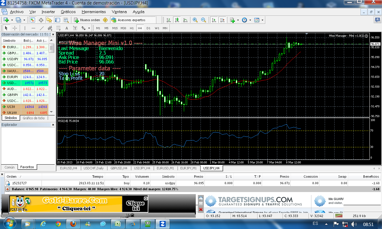Toggle chart auto scroll
Viewport: 382px width, 229px height.
[214, 20]
